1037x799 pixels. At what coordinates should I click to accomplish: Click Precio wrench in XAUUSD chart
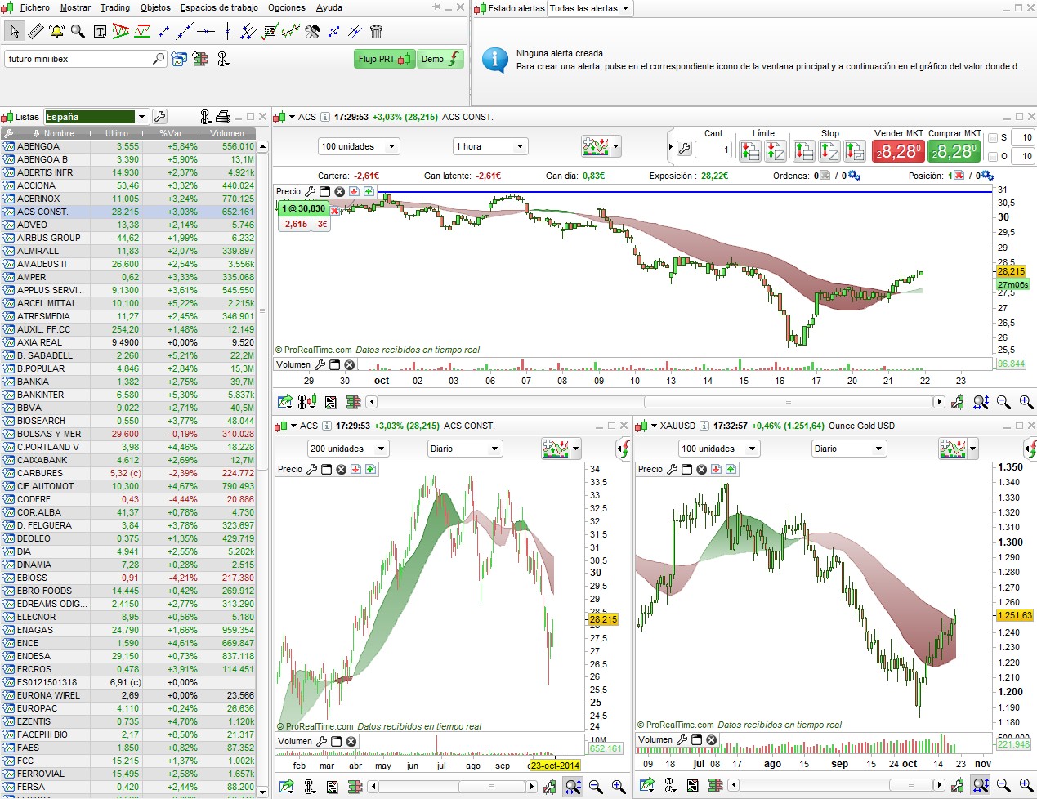click(672, 469)
